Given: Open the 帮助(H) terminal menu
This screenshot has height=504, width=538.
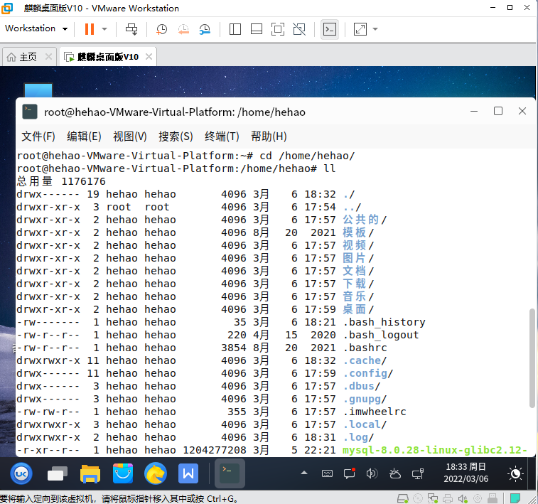Looking at the screenshot, I should tap(269, 136).
